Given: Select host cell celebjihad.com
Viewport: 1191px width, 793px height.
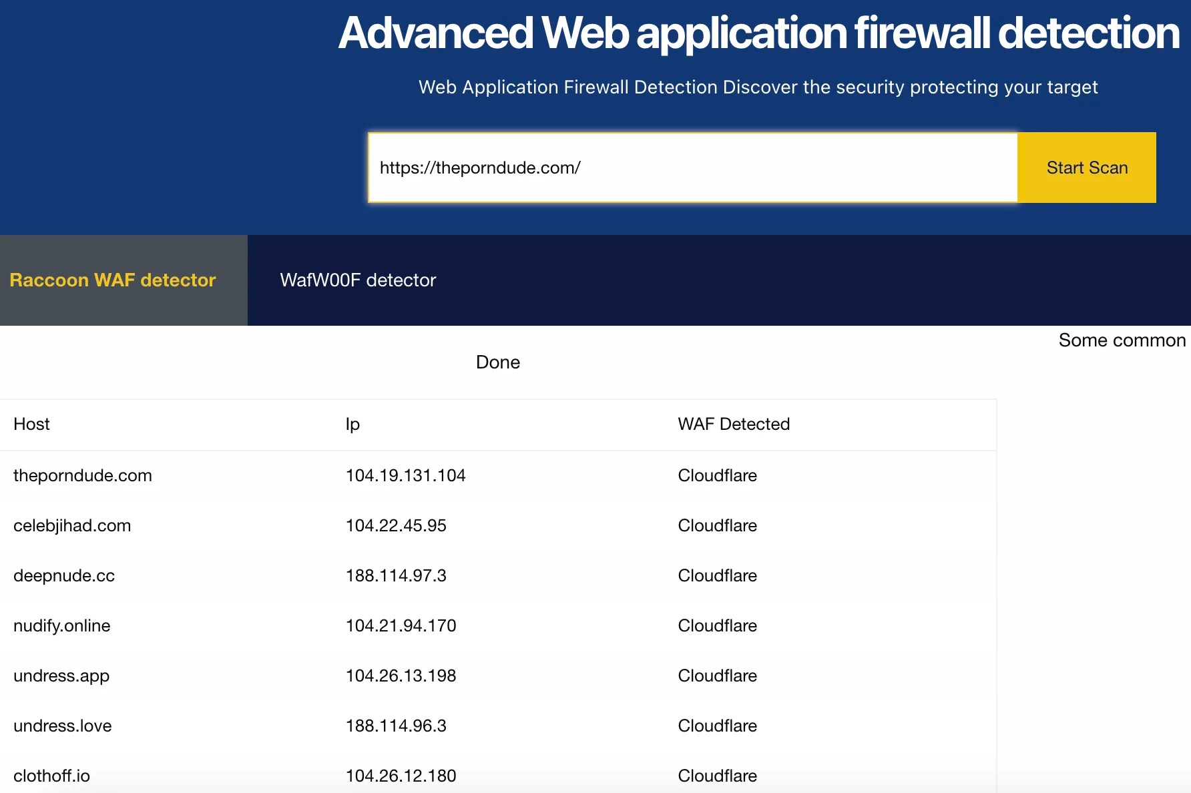Looking at the screenshot, I should click(x=72, y=525).
